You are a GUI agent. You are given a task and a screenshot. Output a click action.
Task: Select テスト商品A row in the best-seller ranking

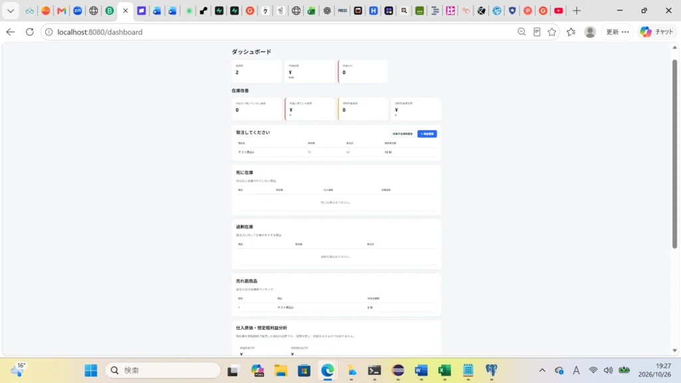pos(336,307)
